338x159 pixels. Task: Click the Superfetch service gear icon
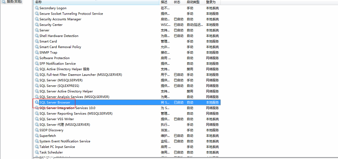pyautogui.click(x=37, y=136)
